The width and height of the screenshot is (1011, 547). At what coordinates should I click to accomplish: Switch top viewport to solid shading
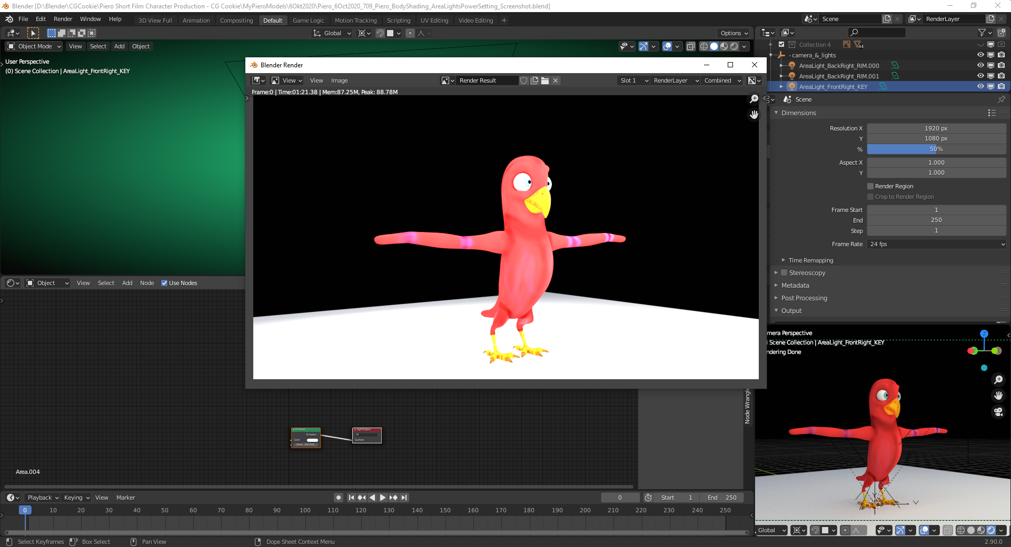(x=714, y=46)
